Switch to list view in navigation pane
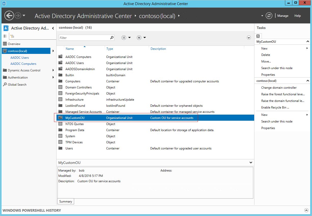The width and height of the screenshot is (312, 216). click(5, 36)
